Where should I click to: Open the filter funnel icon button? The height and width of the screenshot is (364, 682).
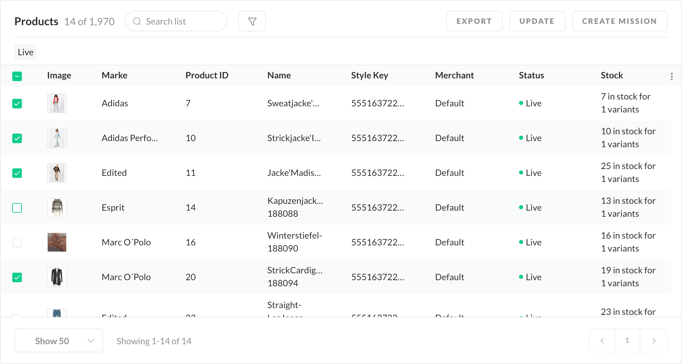tap(252, 21)
